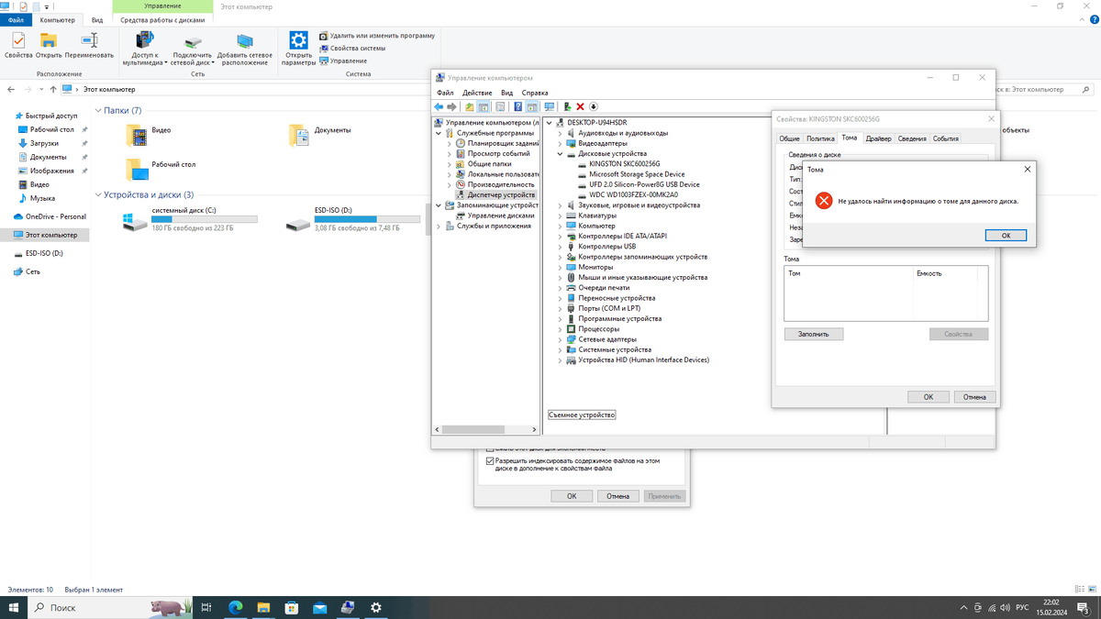Click the Windows Start button

click(14, 607)
